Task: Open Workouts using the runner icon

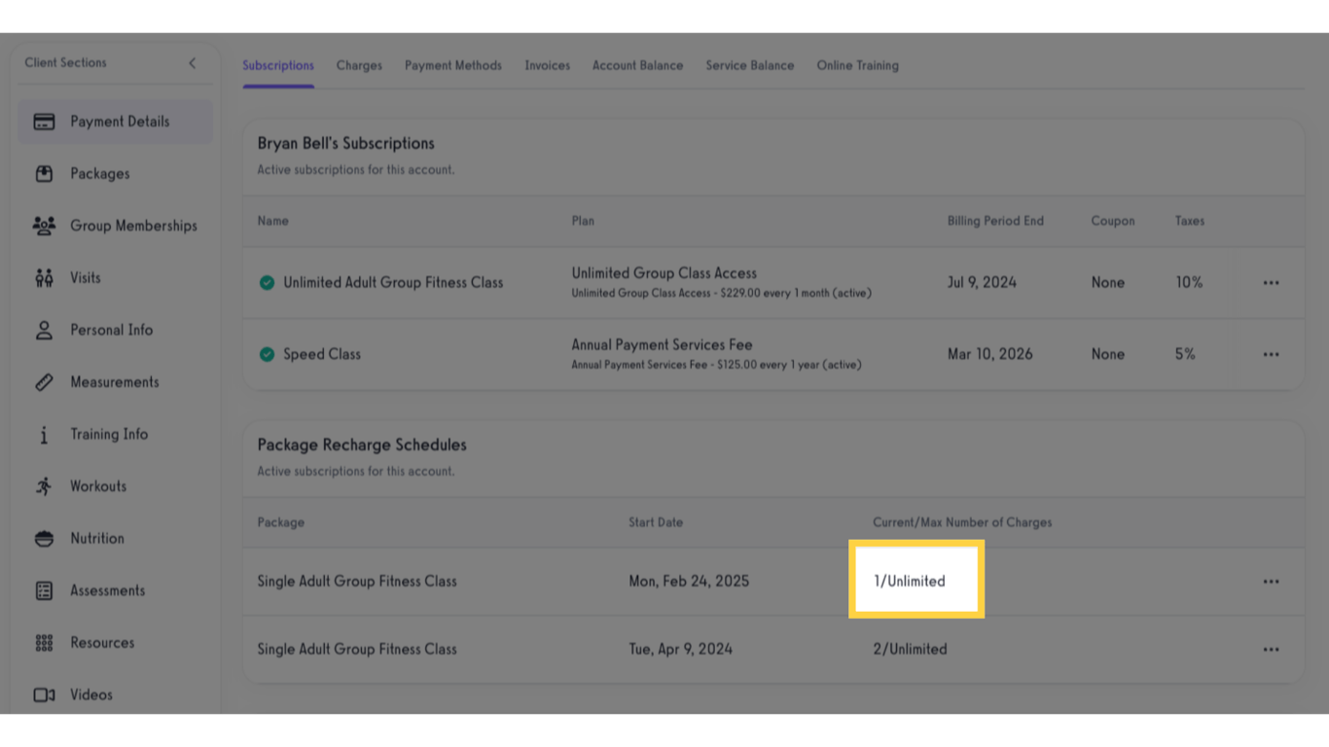Action: (x=46, y=485)
